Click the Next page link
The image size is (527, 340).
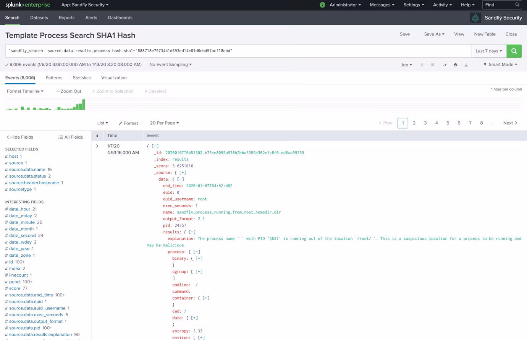coord(510,123)
